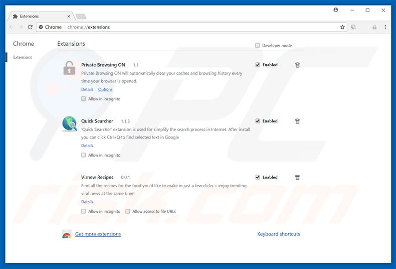
Task: Reload the page with the refresh icon
Action: click(30, 27)
